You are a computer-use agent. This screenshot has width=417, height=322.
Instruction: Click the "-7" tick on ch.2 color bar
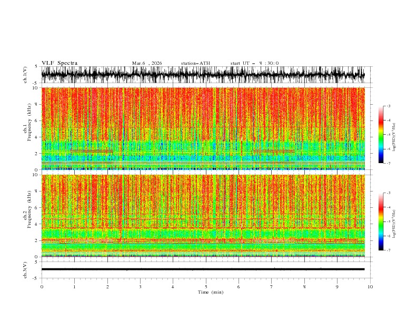[389, 250]
